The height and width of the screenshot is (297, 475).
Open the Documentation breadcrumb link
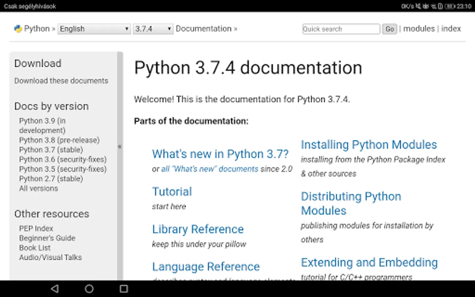[204, 29]
